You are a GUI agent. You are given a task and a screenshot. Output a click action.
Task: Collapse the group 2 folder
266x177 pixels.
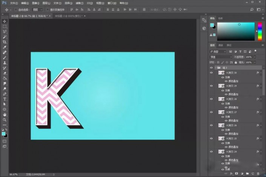coord(216,67)
